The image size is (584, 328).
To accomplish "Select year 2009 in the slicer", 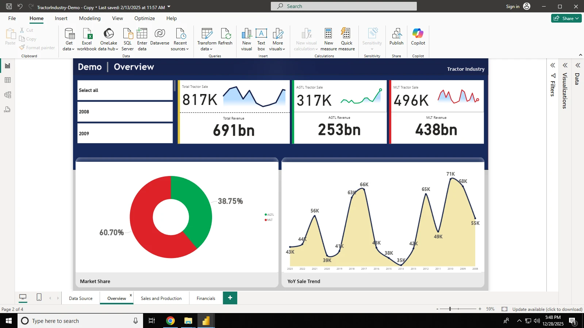I will point(125,133).
